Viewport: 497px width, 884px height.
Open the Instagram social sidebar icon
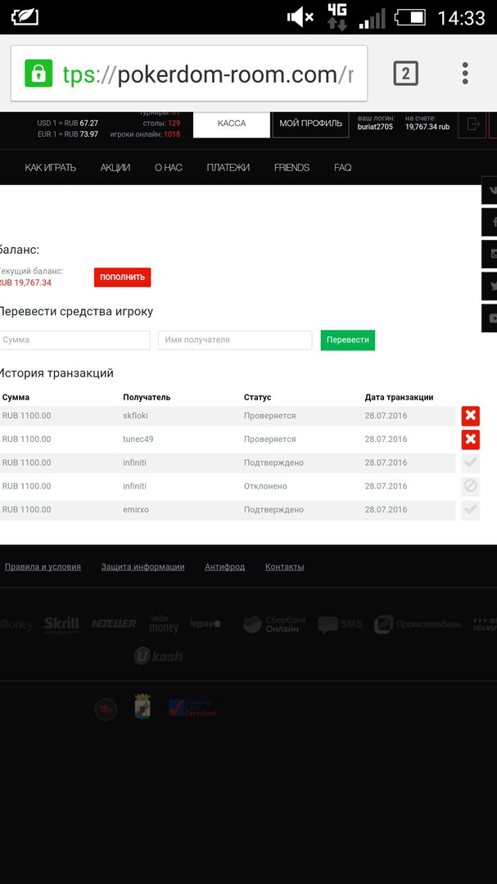490,254
